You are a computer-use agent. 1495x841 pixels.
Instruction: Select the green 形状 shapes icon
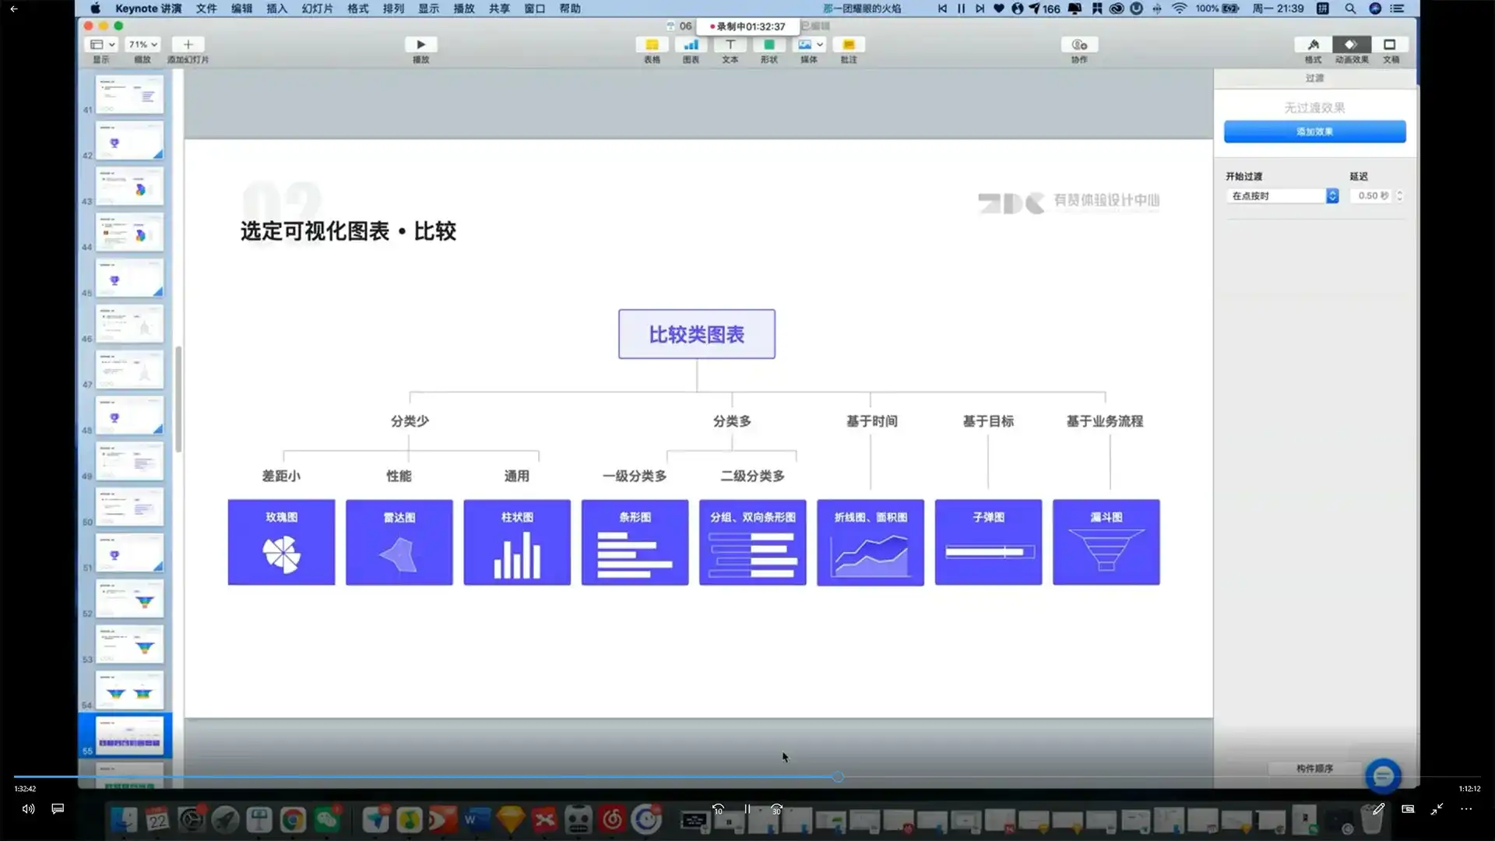click(769, 45)
